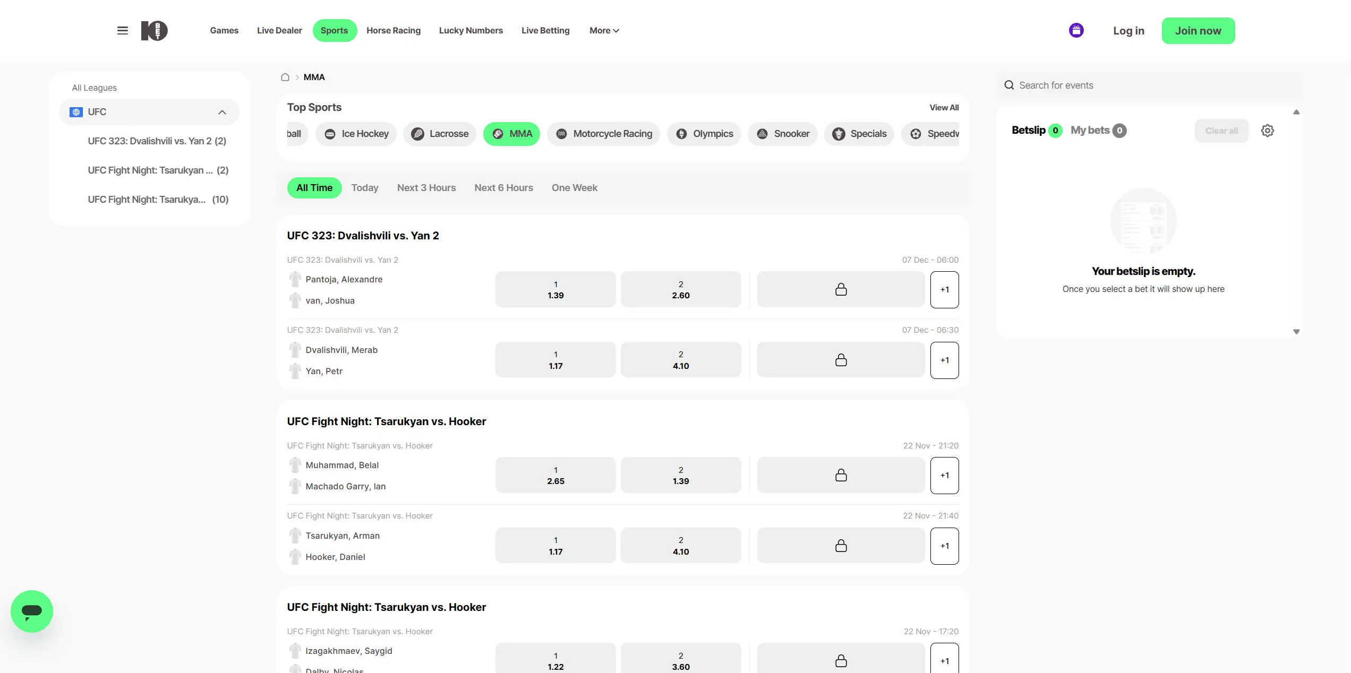This screenshot has height=673, width=1351.
Task: Open the hamburger menu icon
Action: [123, 31]
